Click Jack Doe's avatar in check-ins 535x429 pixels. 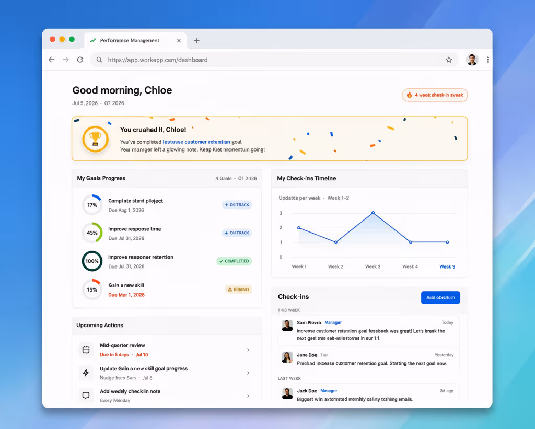[287, 393]
